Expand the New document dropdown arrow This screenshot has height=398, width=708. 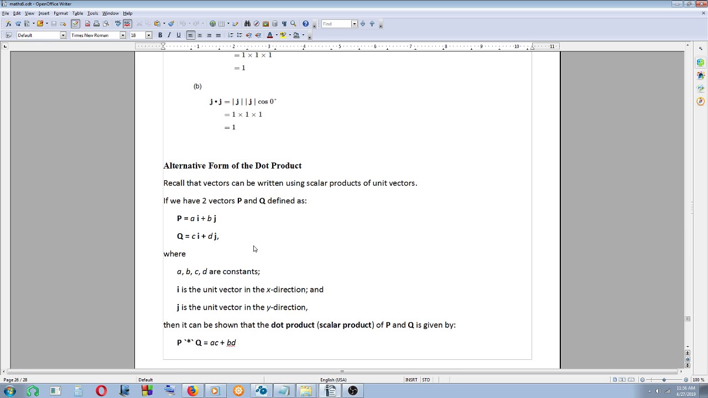(x=33, y=24)
